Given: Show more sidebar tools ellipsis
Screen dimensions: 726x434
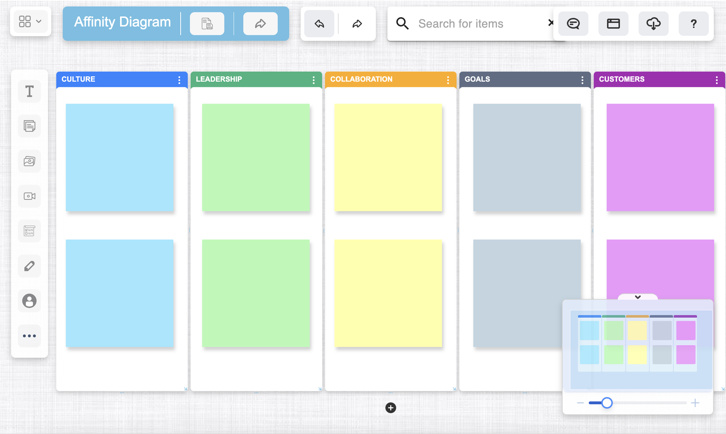Looking at the screenshot, I should click(29, 336).
